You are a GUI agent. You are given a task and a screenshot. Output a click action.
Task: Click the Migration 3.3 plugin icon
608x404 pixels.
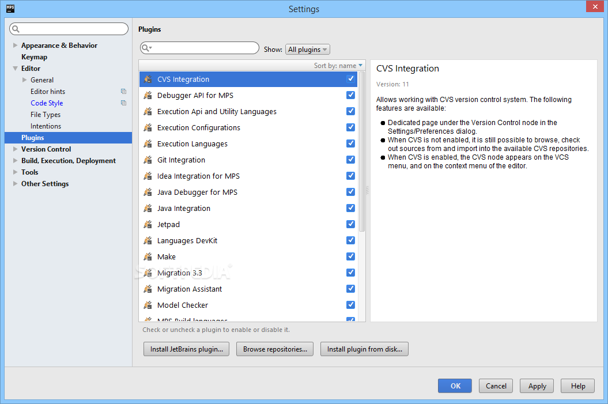click(x=148, y=273)
